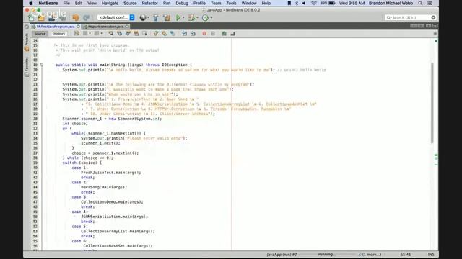Open the Refactor menu
This screenshot has width=462, height=259.
[149, 3]
